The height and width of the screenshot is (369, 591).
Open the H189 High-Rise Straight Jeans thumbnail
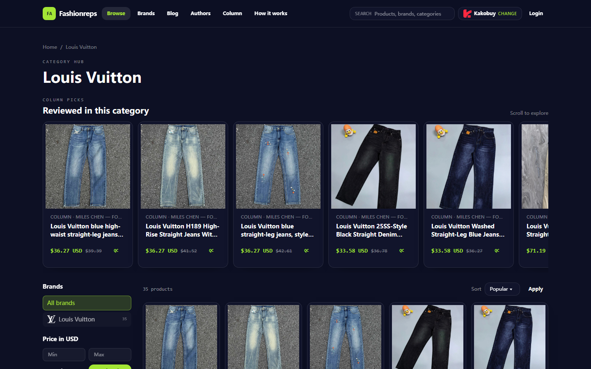183,166
